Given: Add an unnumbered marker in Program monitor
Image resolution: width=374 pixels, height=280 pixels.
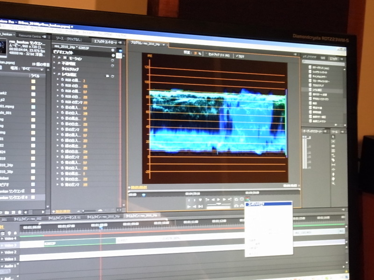Looking at the screenshot, I should point(201,200).
